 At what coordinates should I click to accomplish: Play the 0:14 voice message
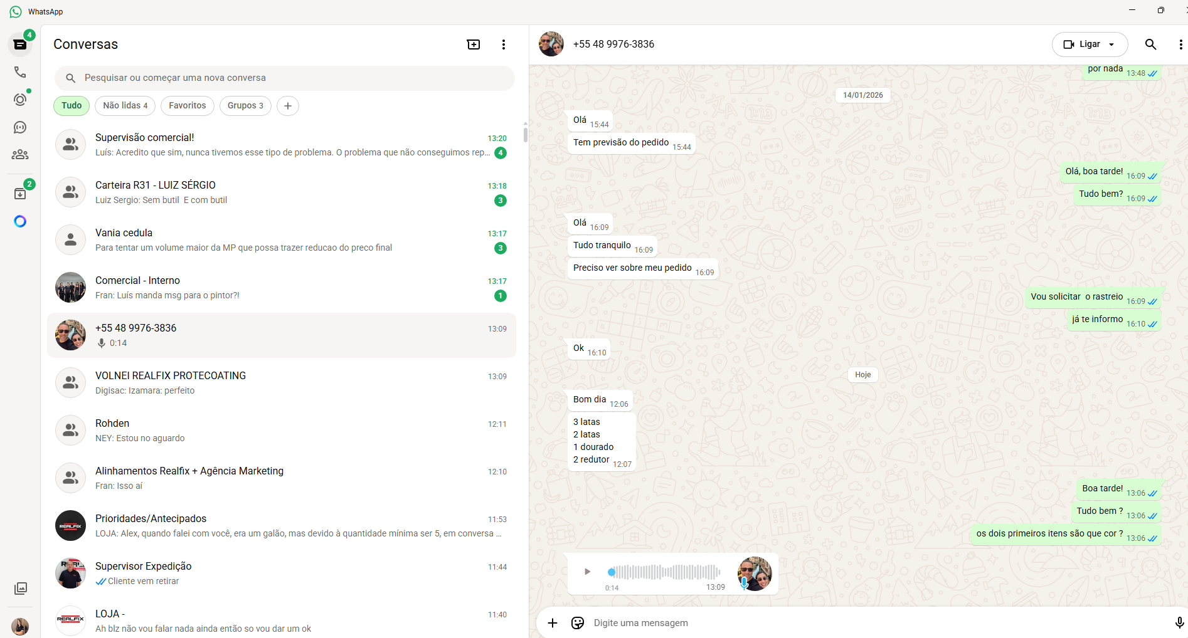tap(587, 572)
